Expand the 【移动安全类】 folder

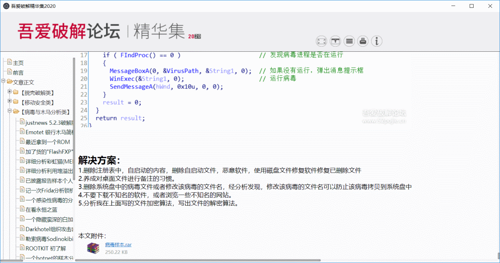pos(10,101)
